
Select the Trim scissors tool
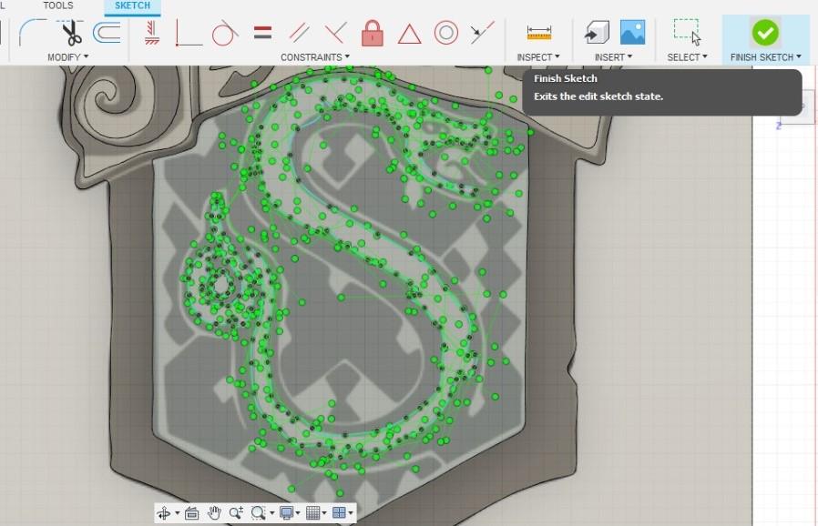71,33
